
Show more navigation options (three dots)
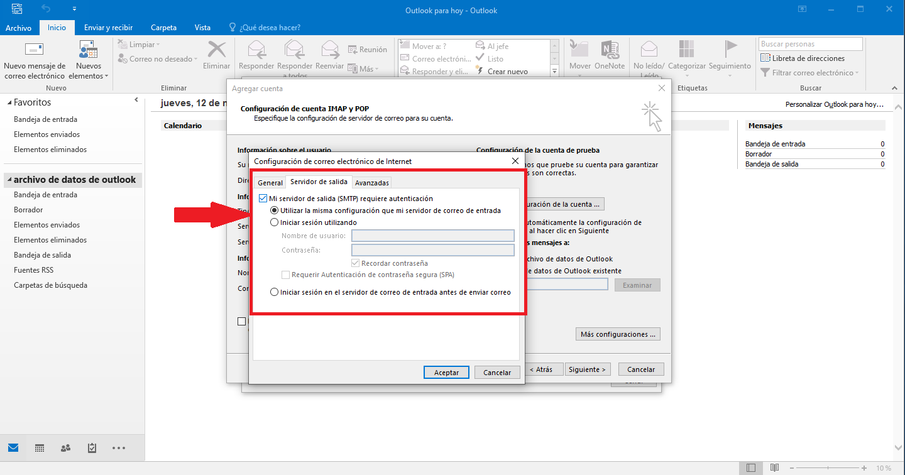pos(119,448)
